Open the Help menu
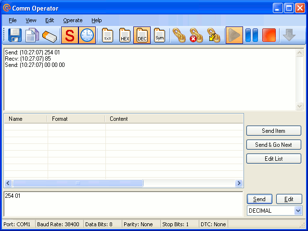308x231 pixels. 96,20
